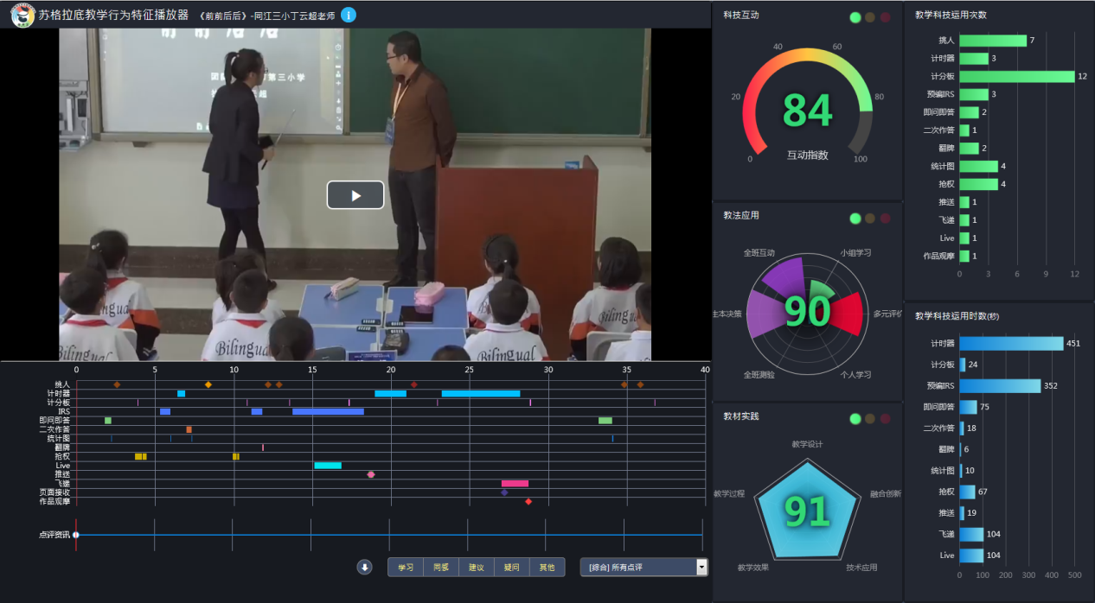Select the green indicator in 科技互动 panel

point(855,17)
